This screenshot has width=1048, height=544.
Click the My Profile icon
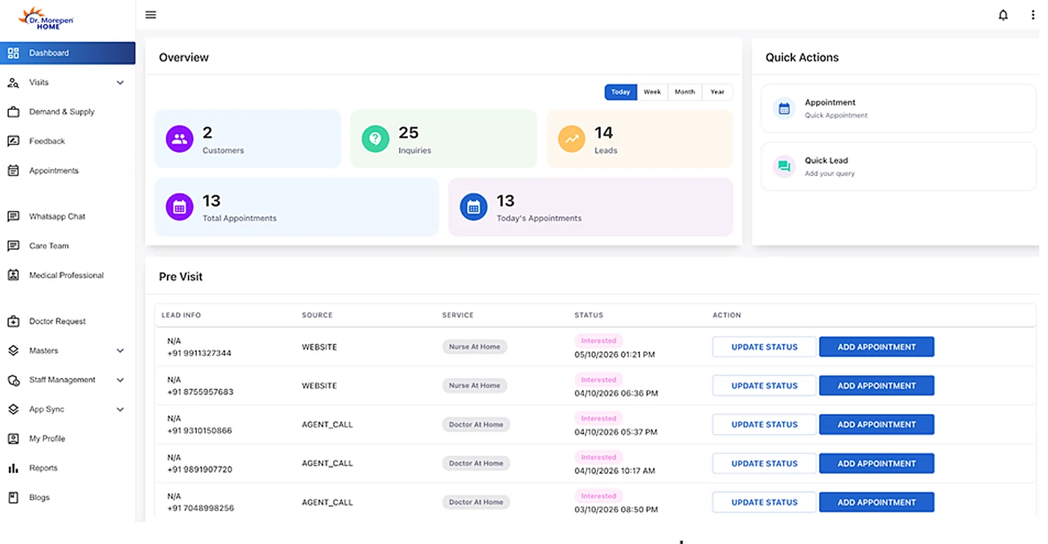point(13,438)
